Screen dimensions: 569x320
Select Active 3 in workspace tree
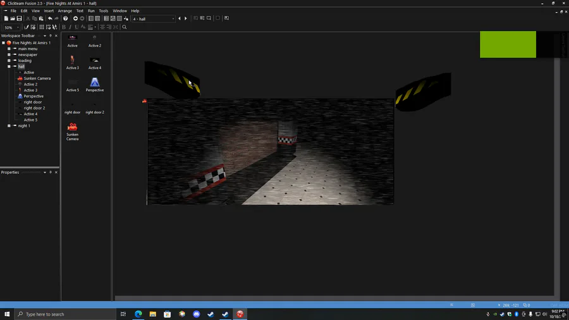click(x=30, y=90)
